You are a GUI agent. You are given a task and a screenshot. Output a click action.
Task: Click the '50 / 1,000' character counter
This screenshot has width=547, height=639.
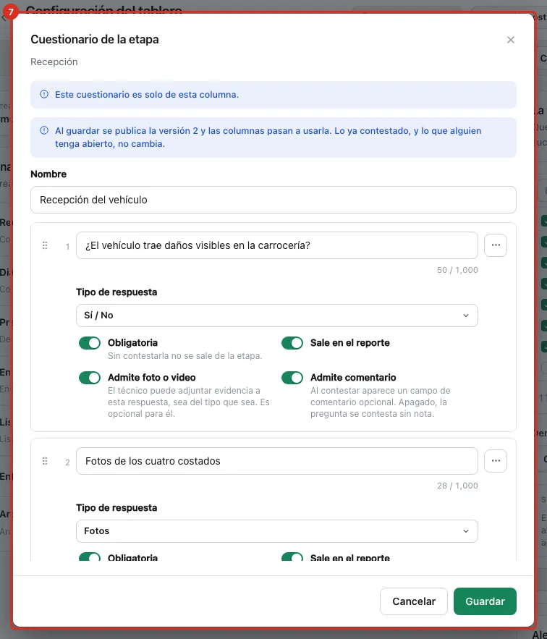[457, 270]
